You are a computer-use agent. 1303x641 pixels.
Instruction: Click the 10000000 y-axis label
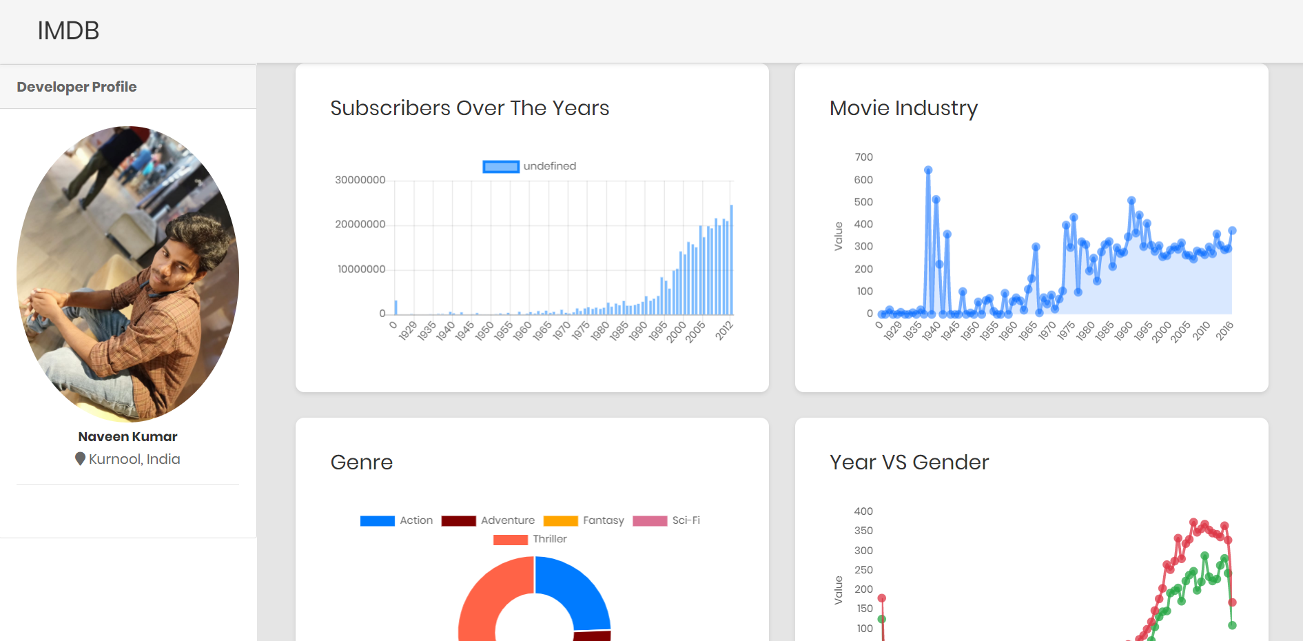click(x=362, y=269)
